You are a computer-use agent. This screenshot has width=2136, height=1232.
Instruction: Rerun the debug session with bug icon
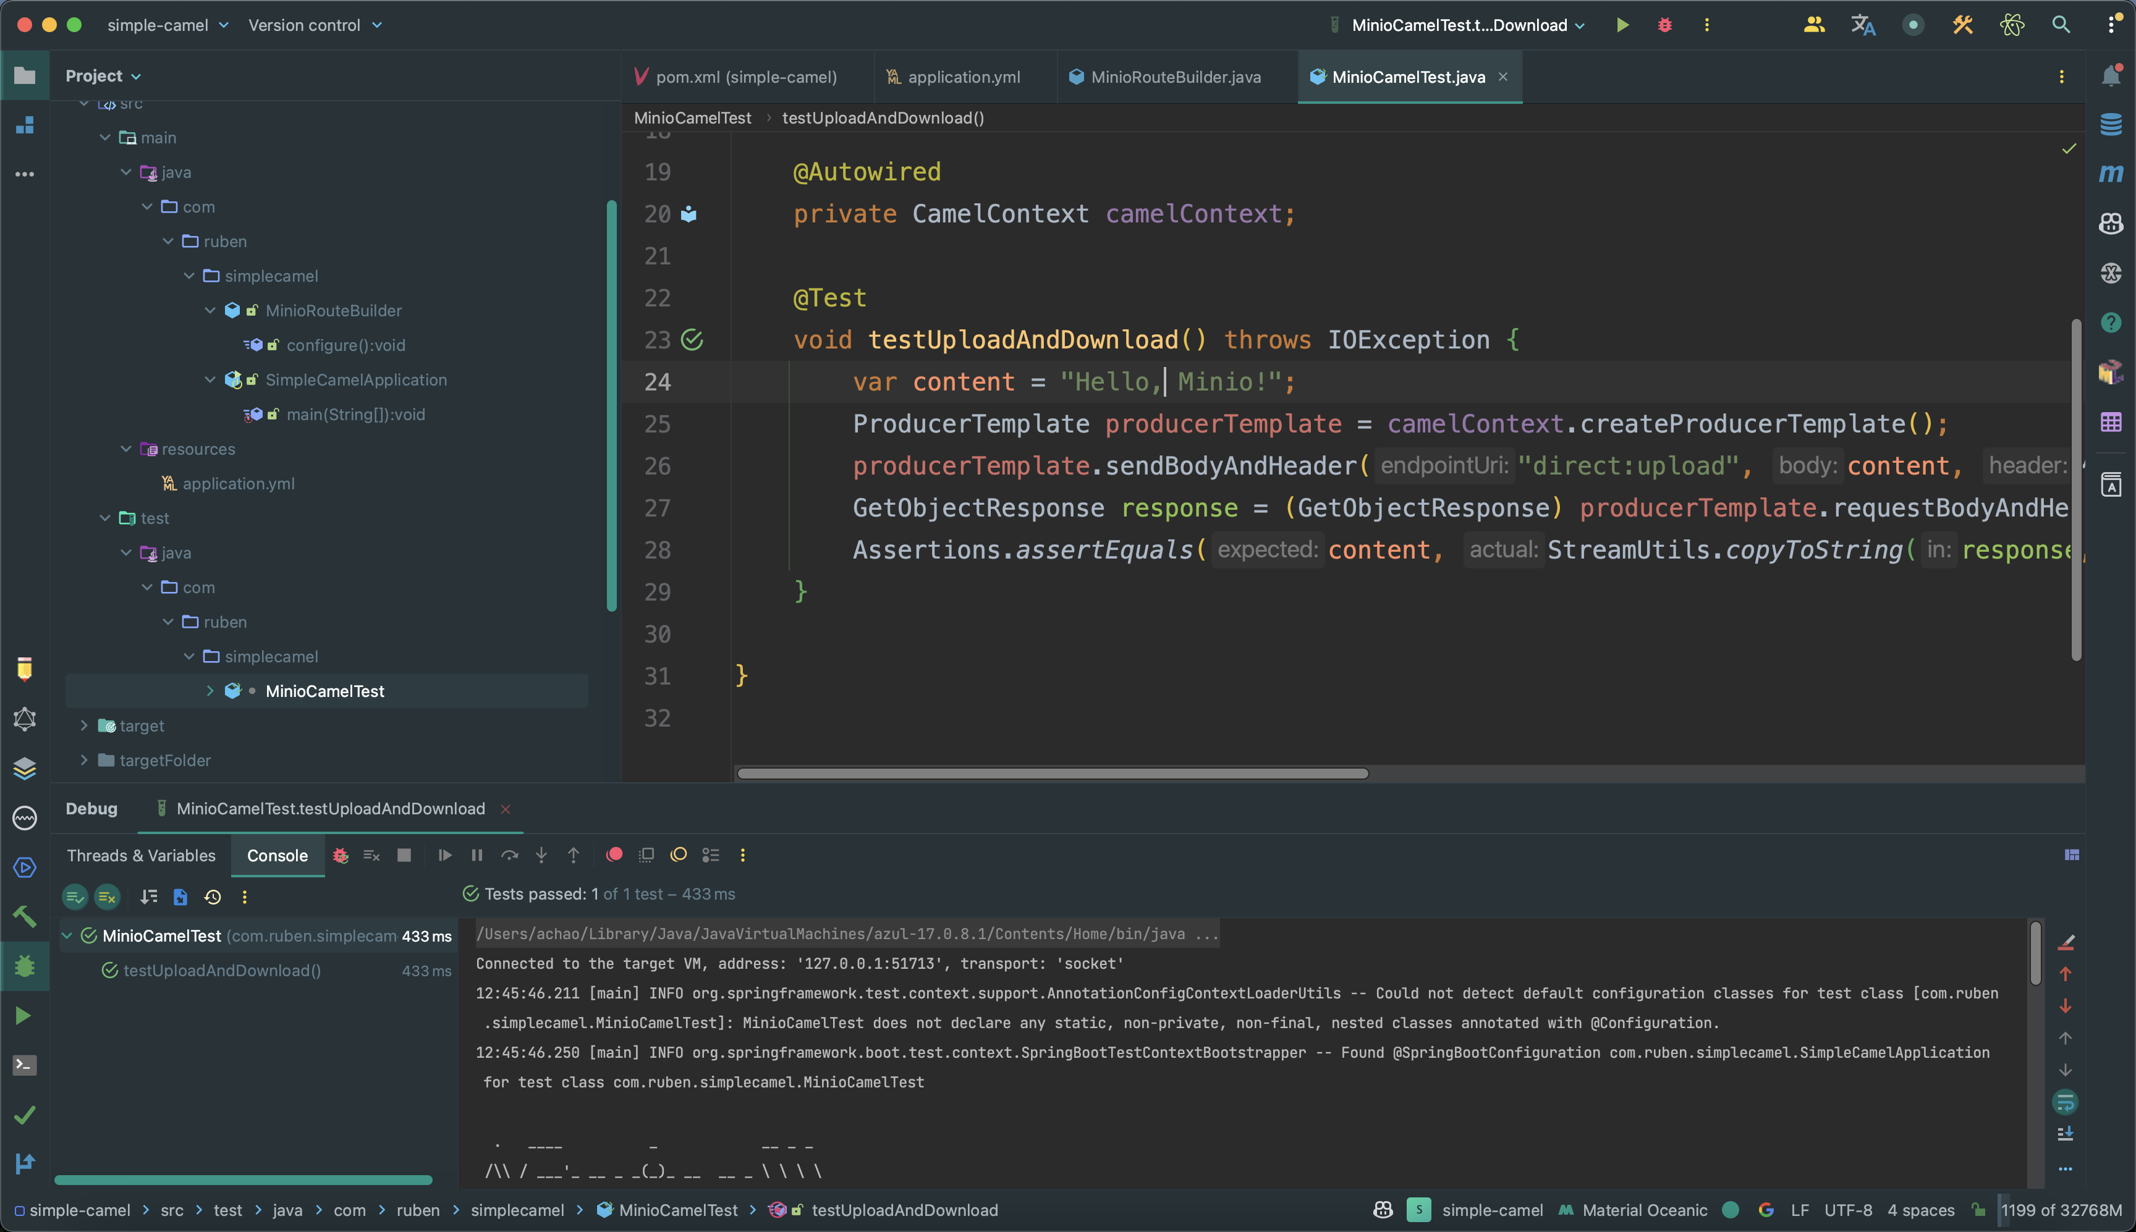coord(340,856)
